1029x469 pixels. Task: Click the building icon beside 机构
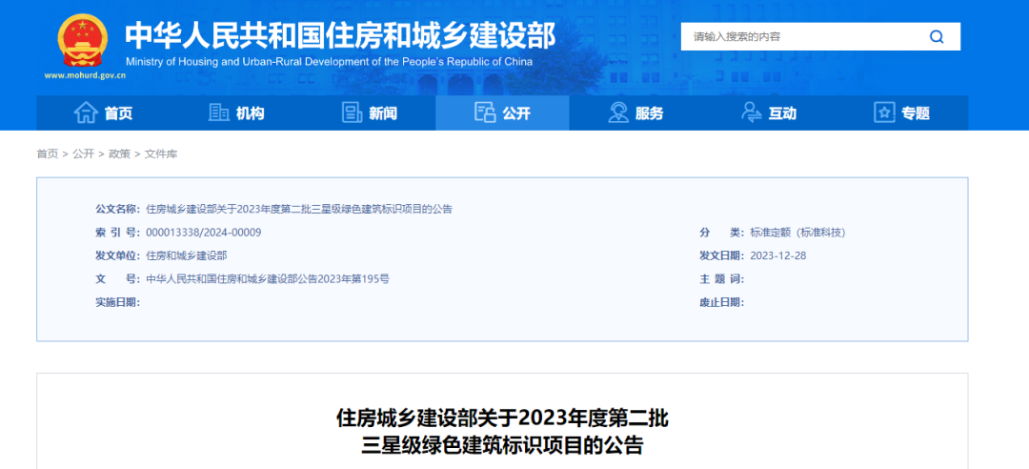[x=218, y=113]
